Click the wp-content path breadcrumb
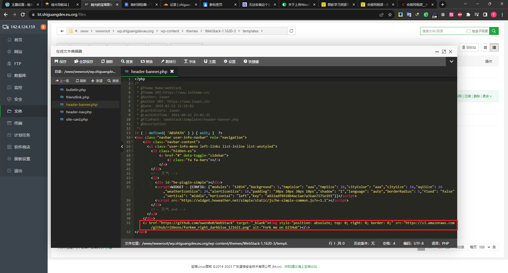Screen dimensions: 508x273 pos(170,31)
